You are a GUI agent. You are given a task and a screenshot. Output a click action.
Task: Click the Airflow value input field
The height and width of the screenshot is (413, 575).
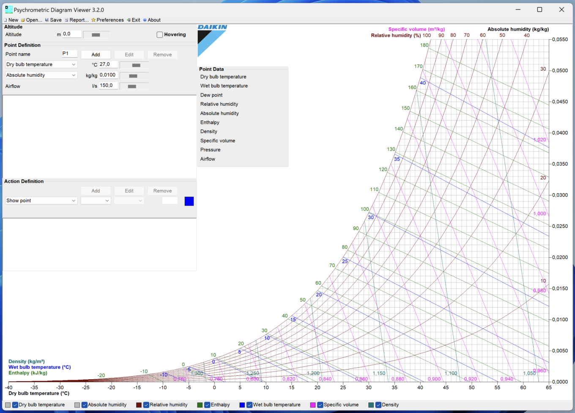108,85
